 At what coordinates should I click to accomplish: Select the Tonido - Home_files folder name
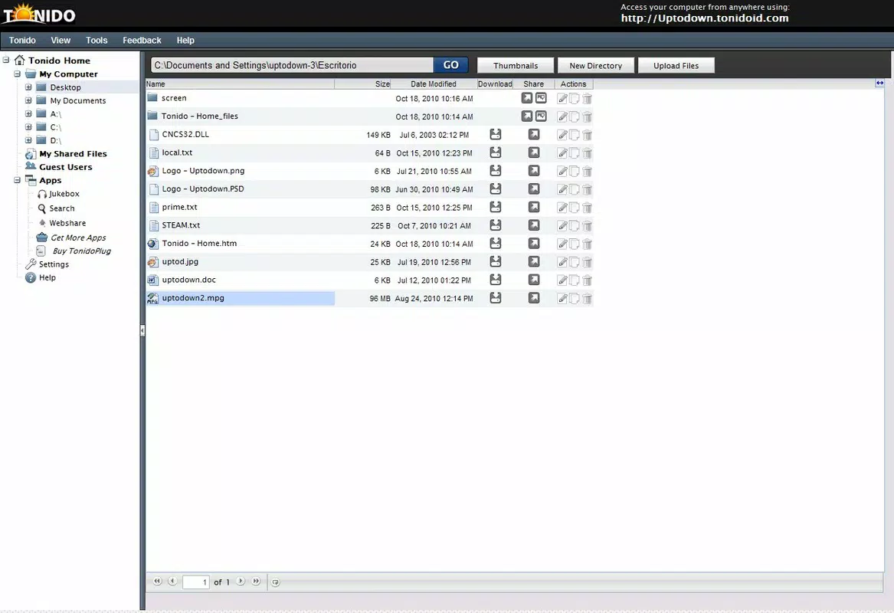coord(199,116)
